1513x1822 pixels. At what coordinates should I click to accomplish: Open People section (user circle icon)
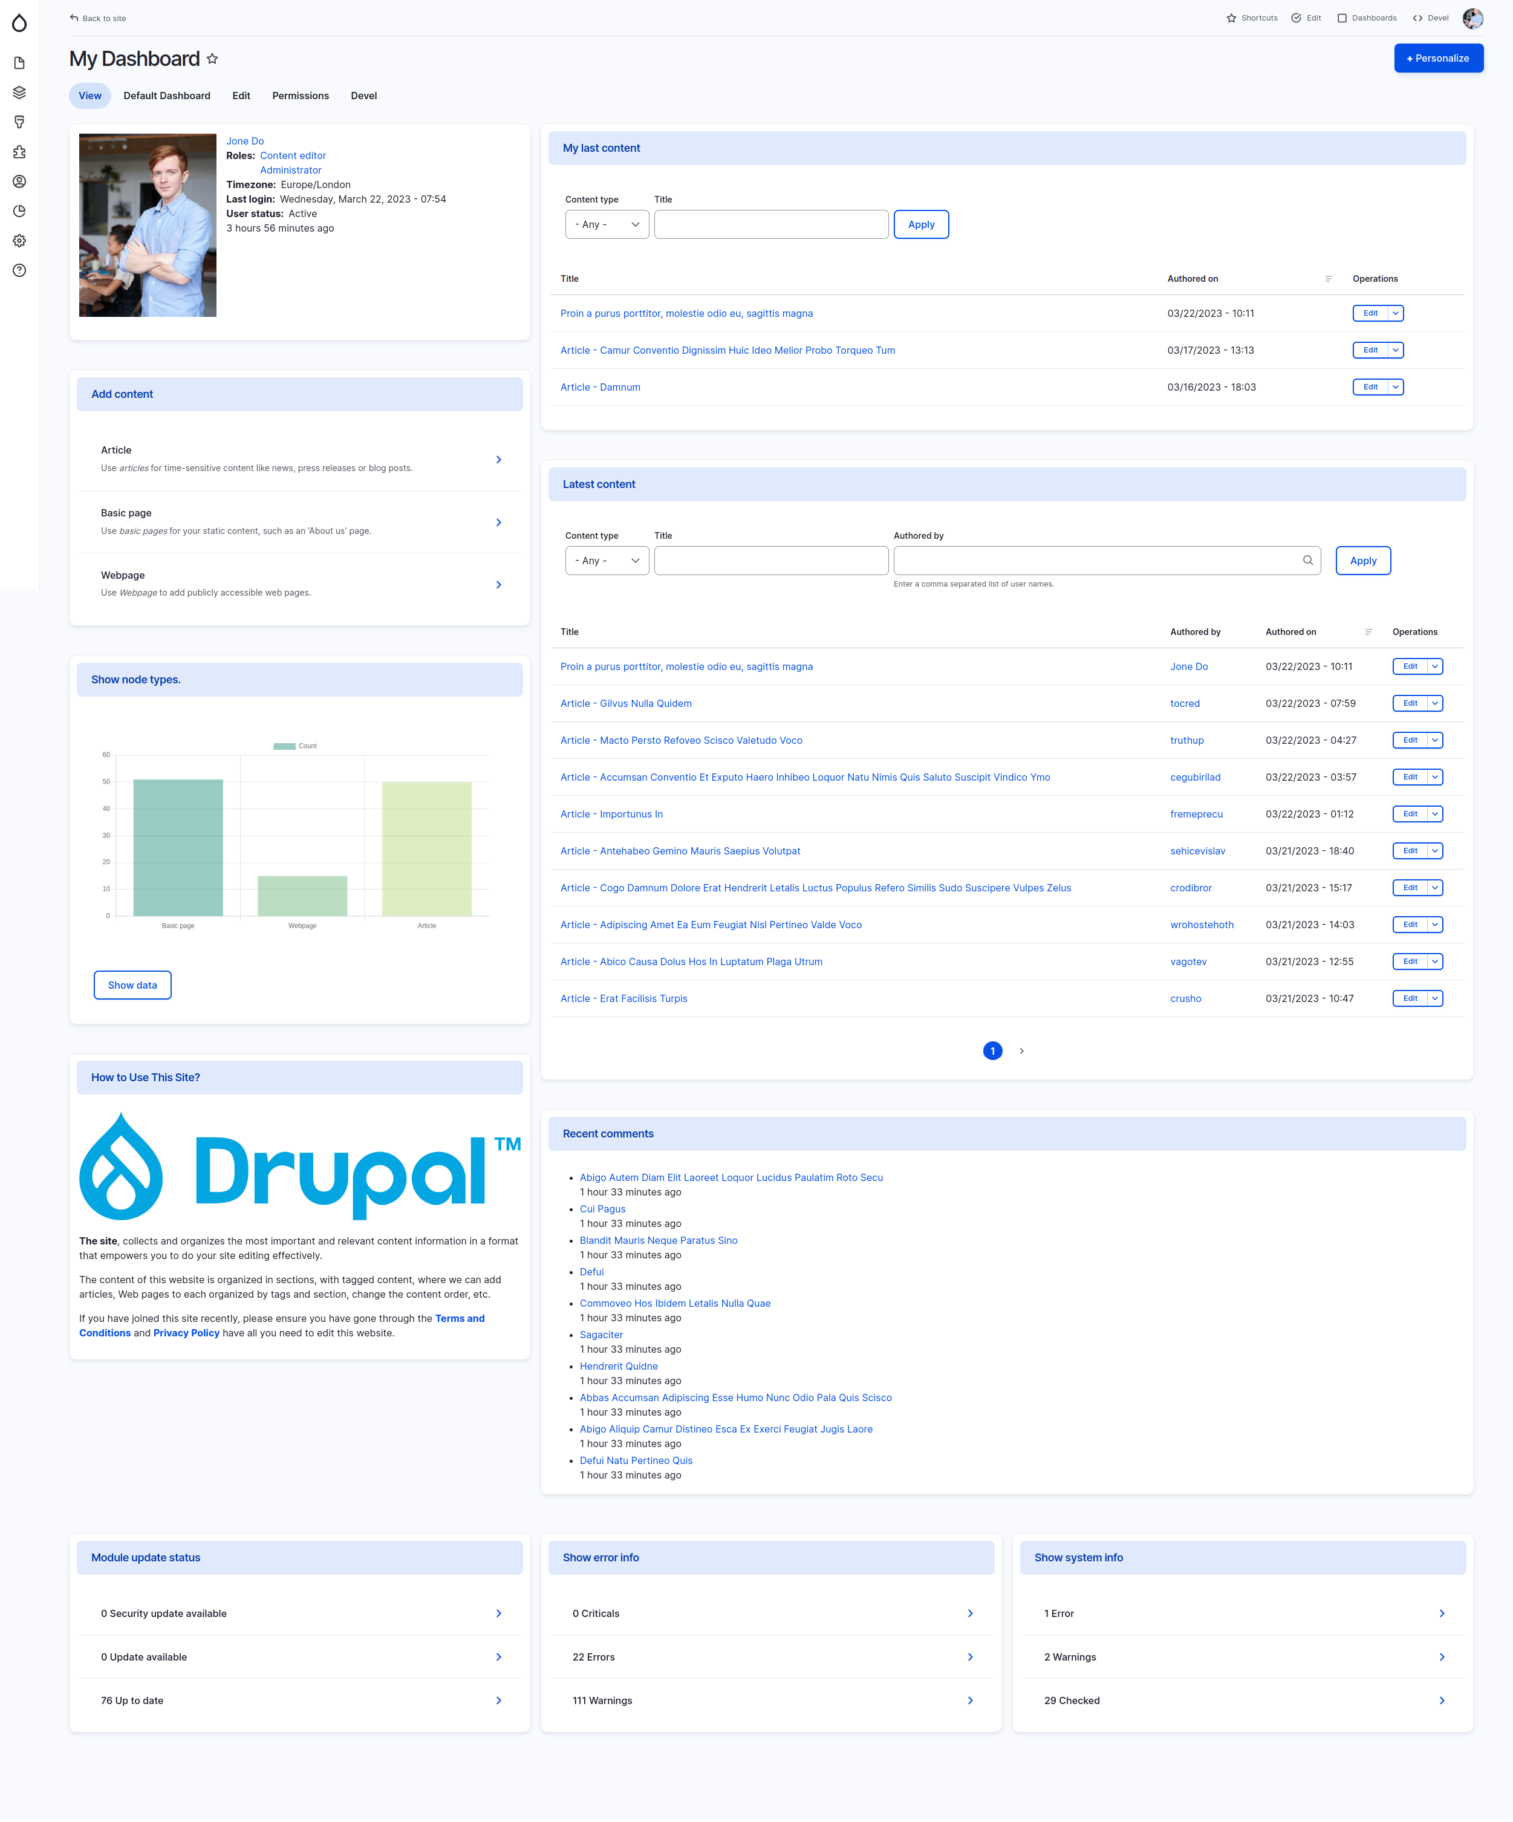[x=19, y=181]
